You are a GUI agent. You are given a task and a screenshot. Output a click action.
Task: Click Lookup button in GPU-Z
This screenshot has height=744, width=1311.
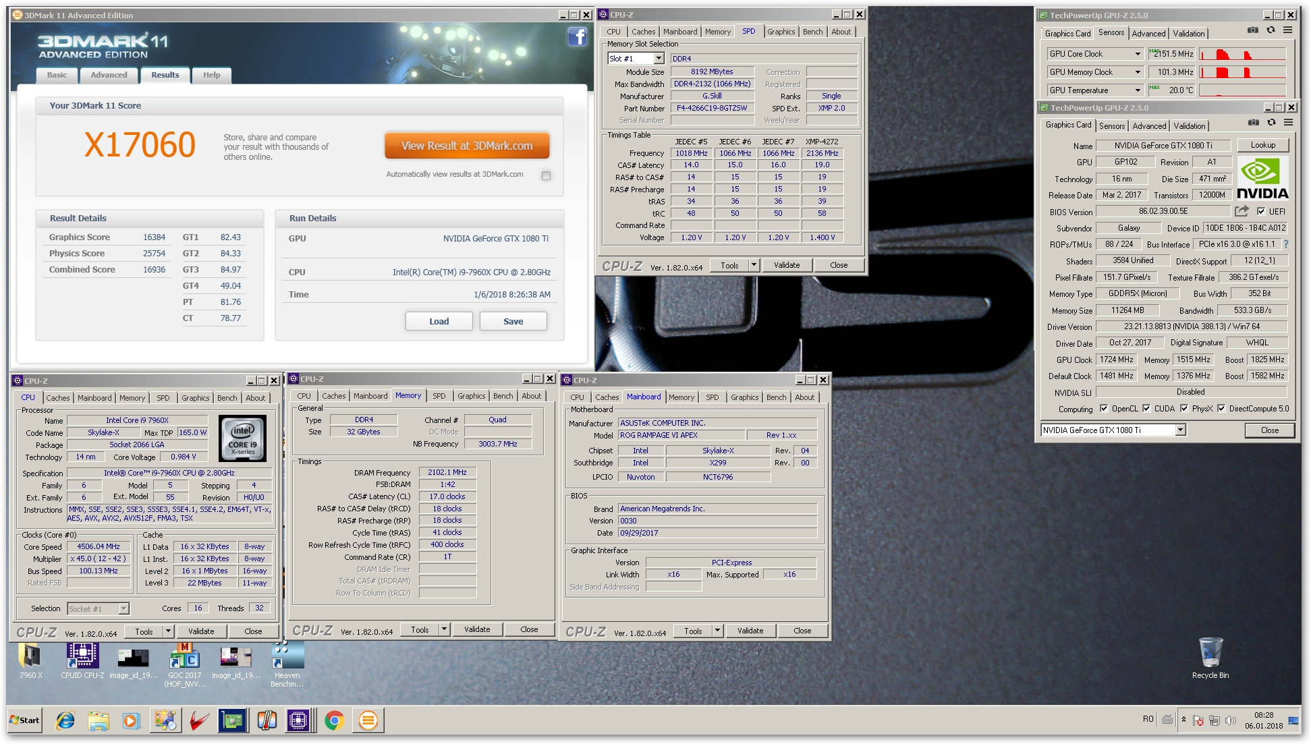coord(1262,145)
